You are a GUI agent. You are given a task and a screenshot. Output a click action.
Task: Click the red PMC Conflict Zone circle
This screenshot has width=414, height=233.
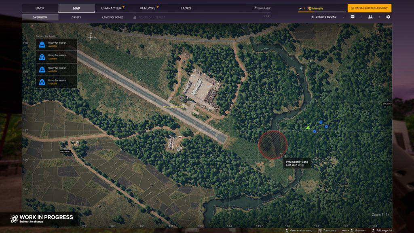point(274,144)
